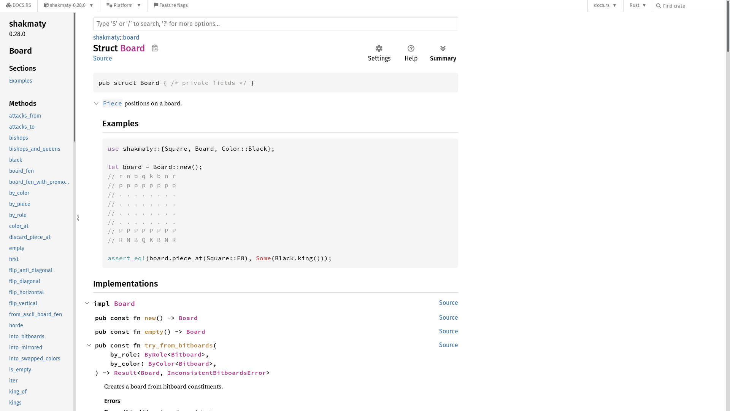
Task: Jump to flip_anti_diagonal in sidebar
Action: click(31, 270)
